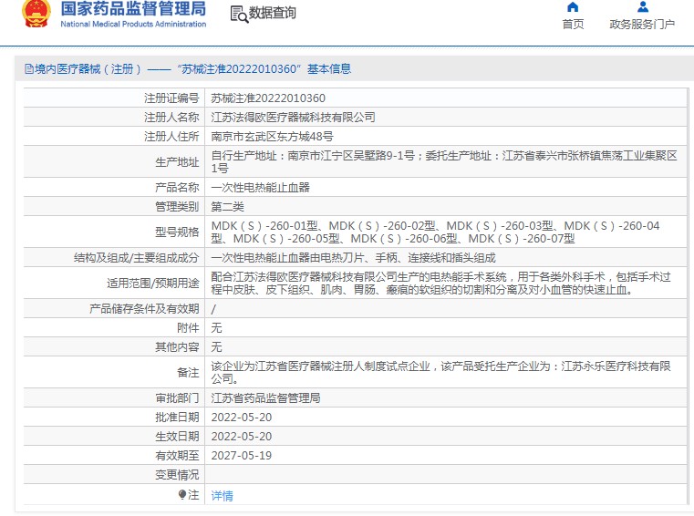Open the 首页 navigation link
The image size is (694, 516).
pos(573,24)
